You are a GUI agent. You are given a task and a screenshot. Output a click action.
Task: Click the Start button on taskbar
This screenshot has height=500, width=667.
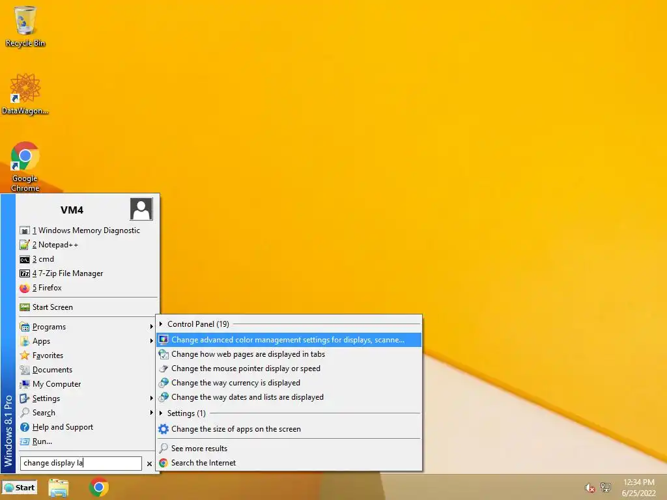20,488
